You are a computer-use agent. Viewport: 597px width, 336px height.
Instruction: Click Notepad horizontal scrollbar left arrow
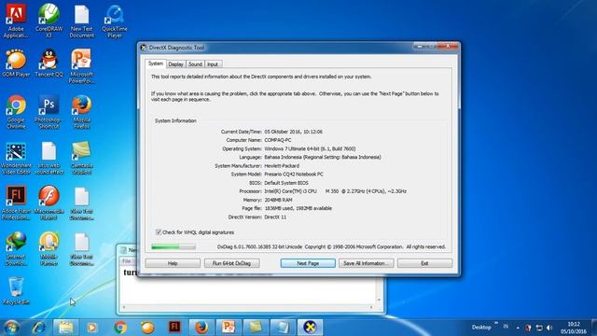click(x=124, y=307)
